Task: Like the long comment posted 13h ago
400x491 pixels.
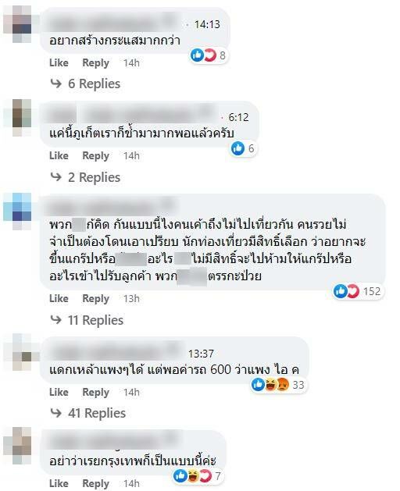Action: pyautogui.click(x=59, y=298)
